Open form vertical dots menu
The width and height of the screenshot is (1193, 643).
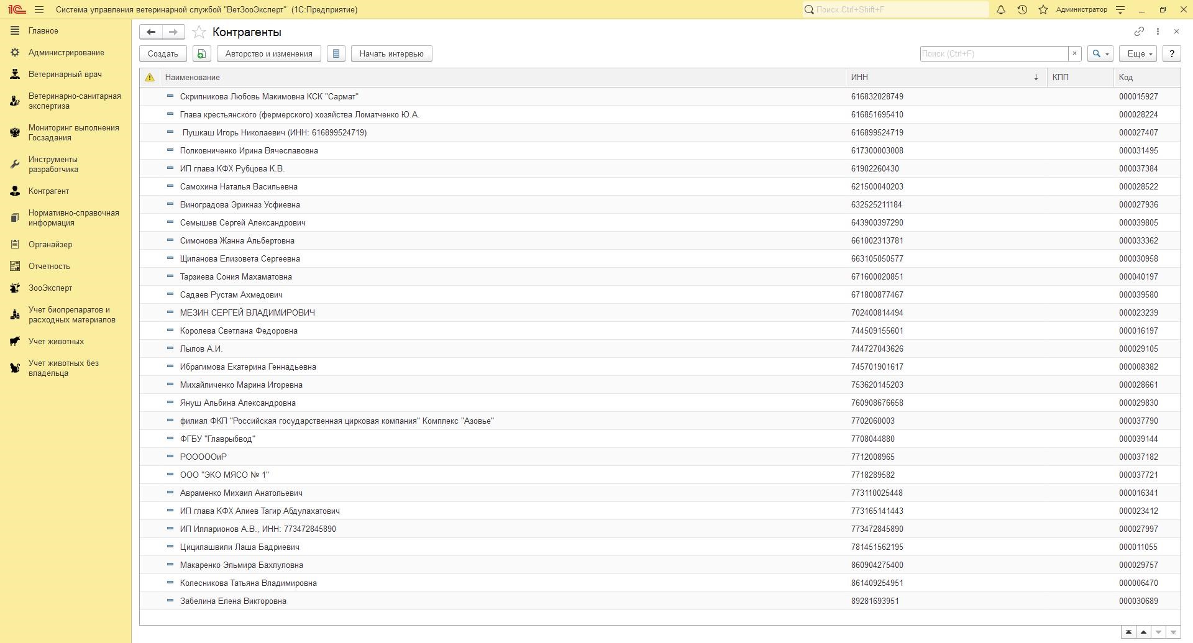point(1158,31)
